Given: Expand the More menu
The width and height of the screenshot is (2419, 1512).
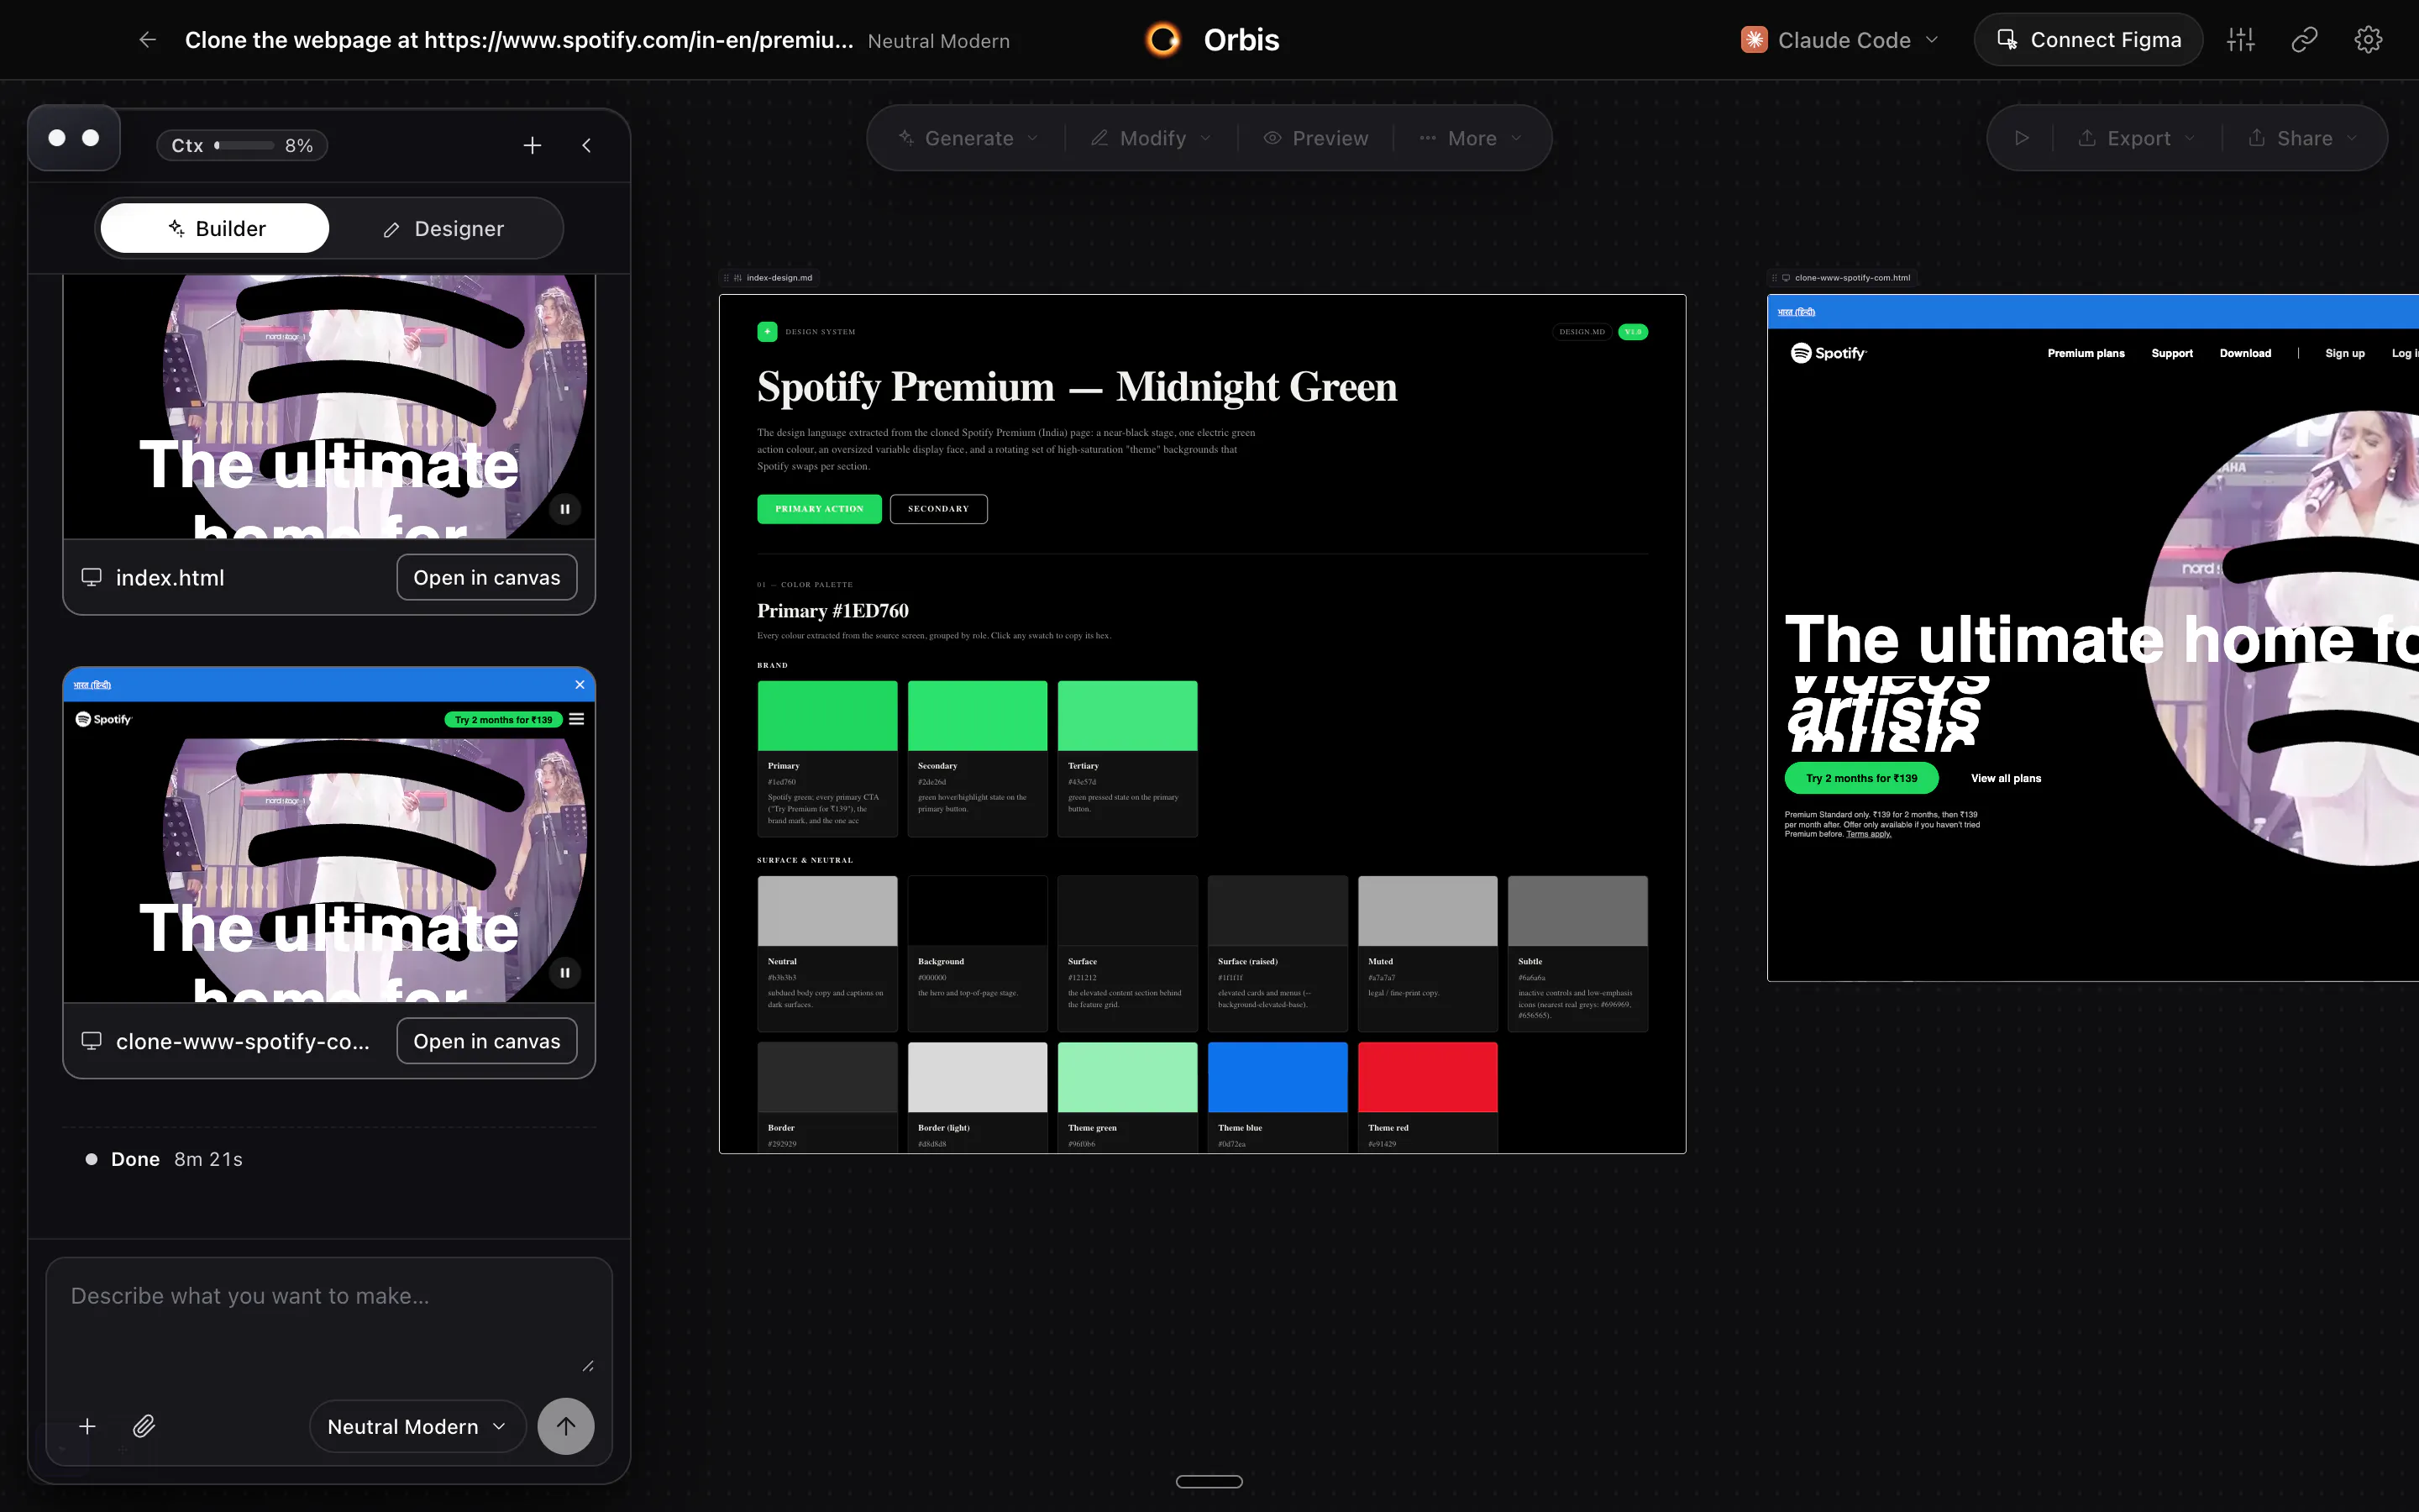Looking at the screenshot, I should coord(1471,138).
